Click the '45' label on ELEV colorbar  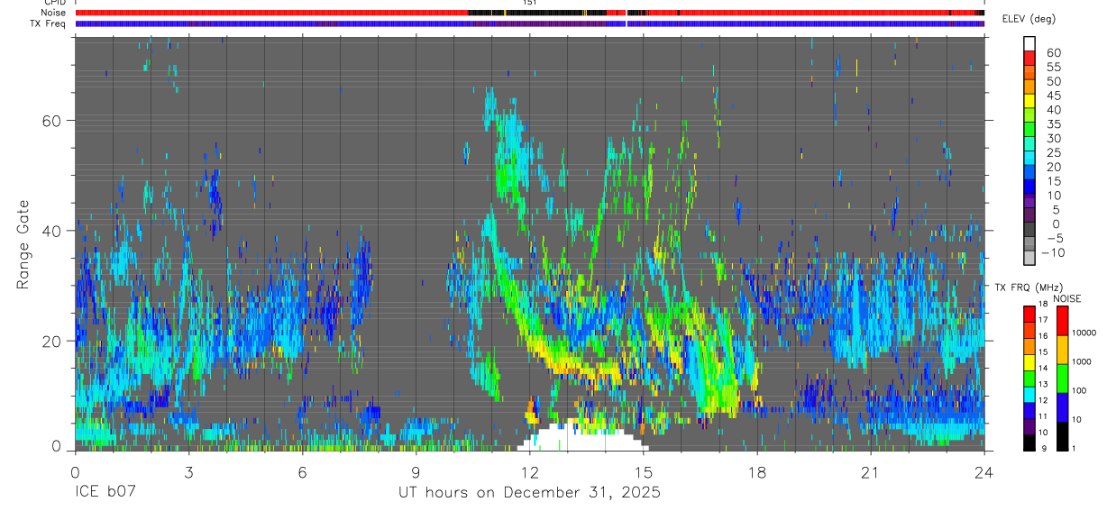1053,96
